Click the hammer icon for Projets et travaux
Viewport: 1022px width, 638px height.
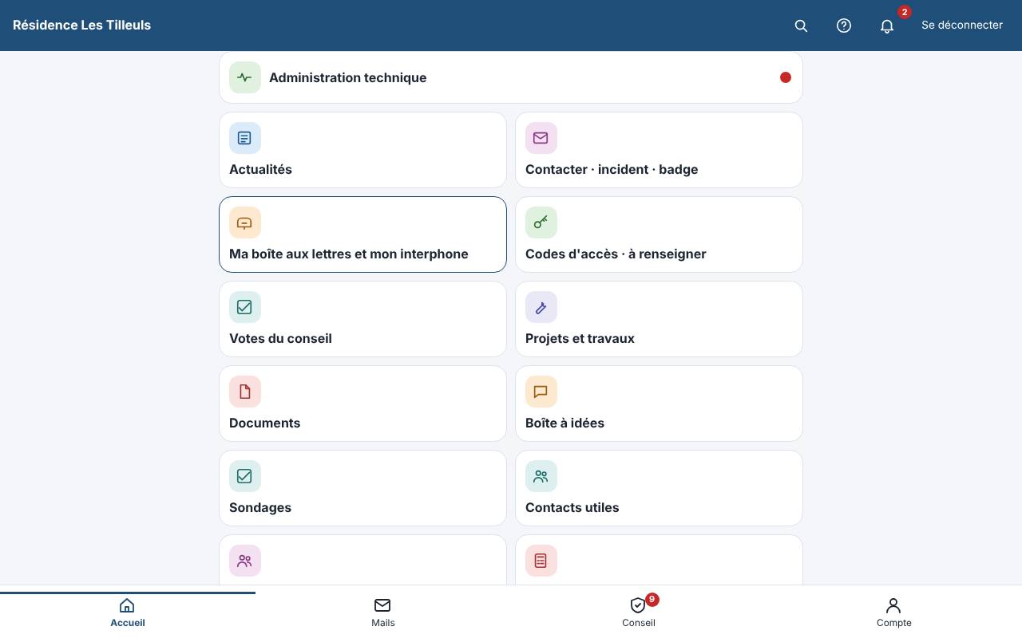(x=541, y=307)
